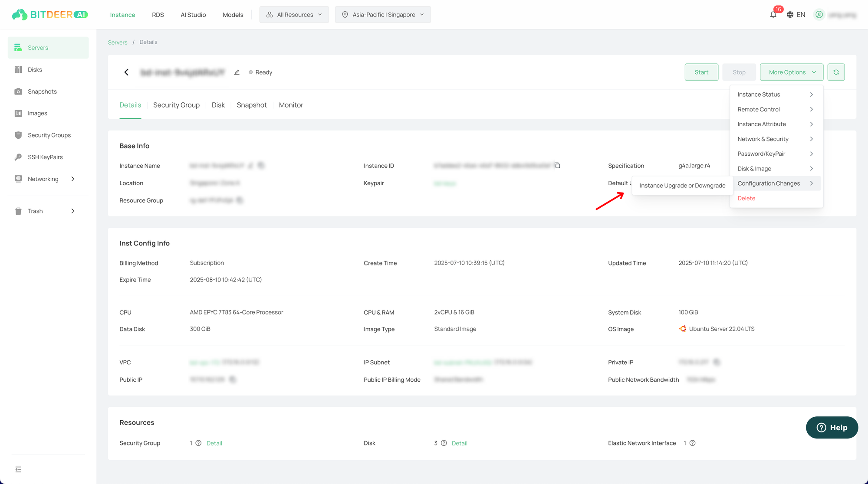Open the user account avatar

point(819,15)
